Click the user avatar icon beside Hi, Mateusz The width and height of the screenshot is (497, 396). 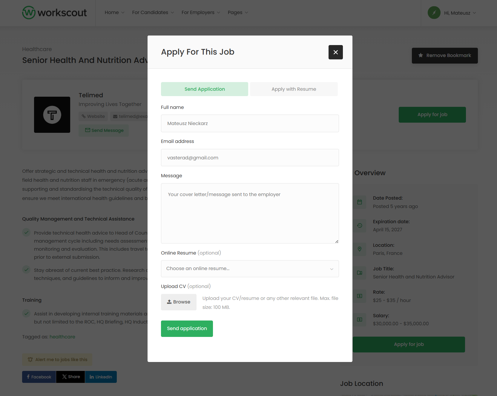point(434,13)
